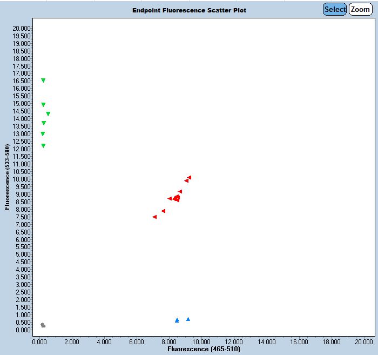Switch to the Zoom mode button

(360, 9)
